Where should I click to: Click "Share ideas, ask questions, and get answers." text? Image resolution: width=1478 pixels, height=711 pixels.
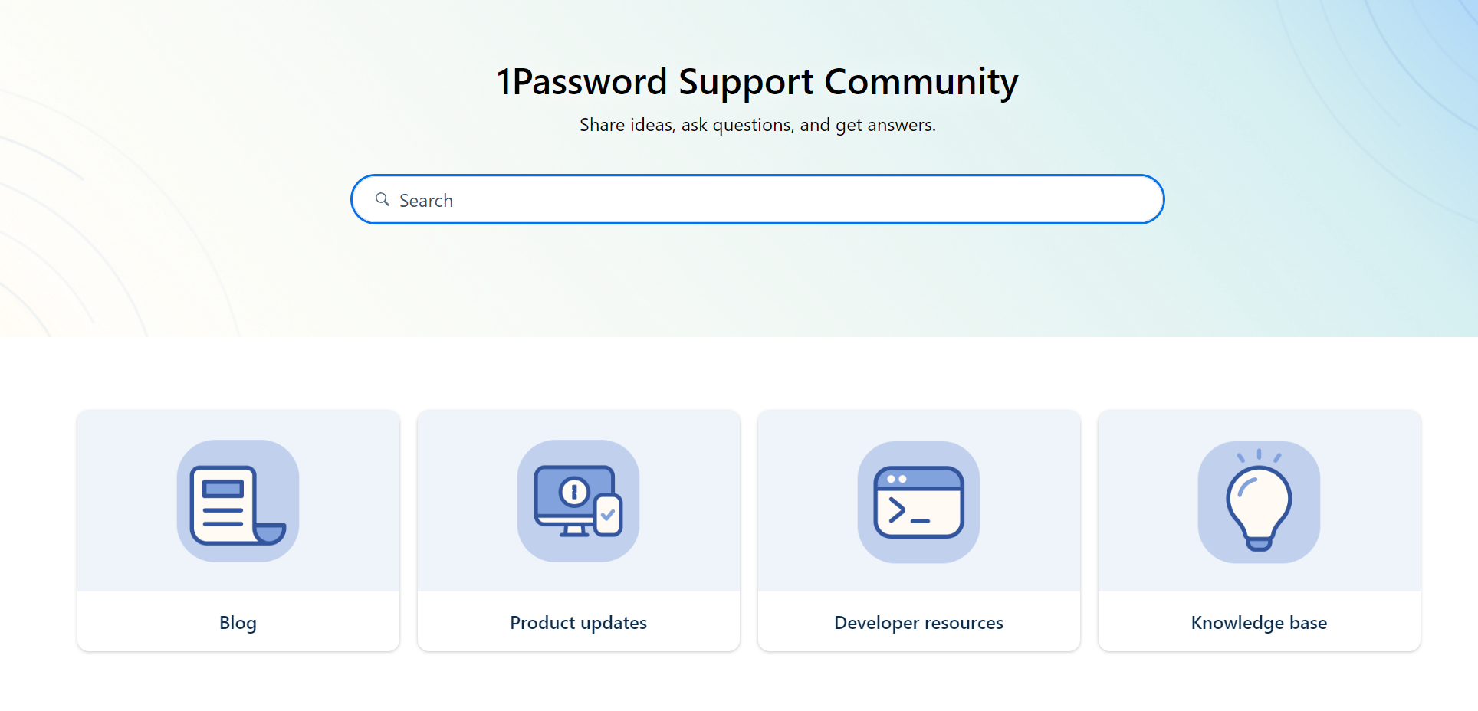coord(757,125)
